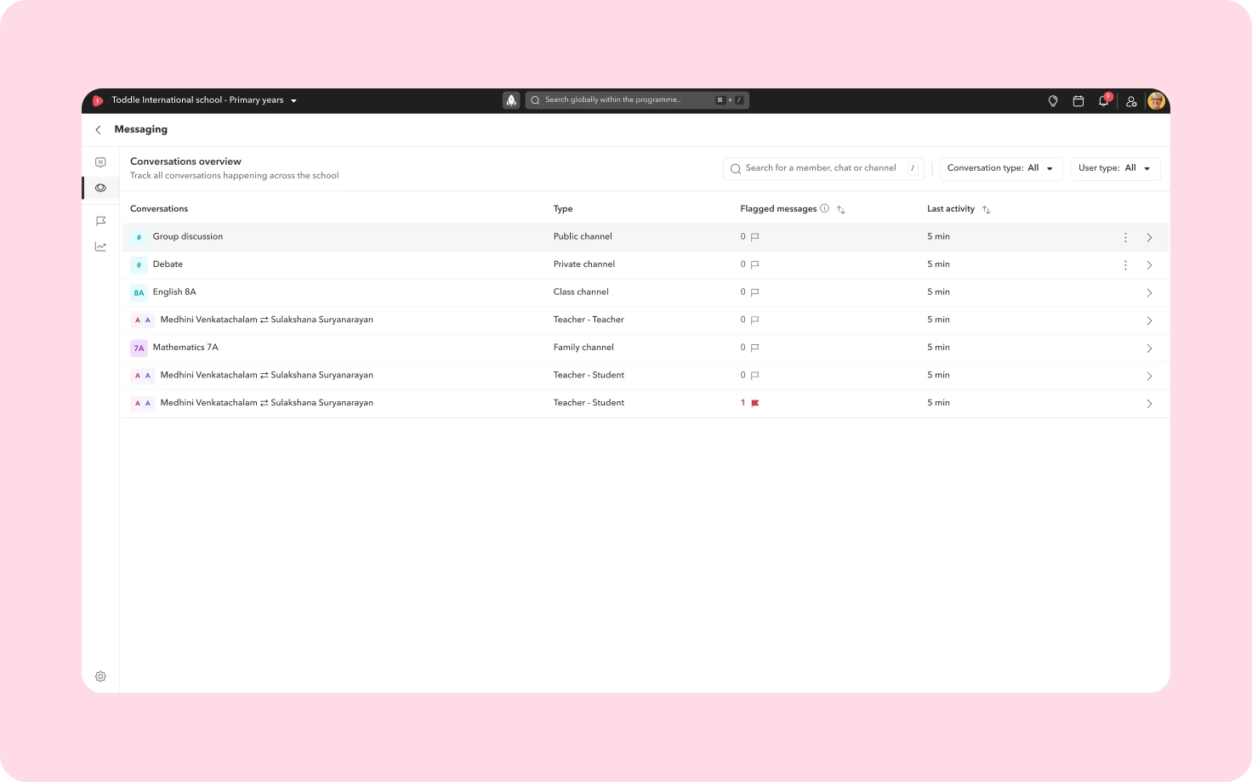Image resolution: width=1252 pixels, height=782 pixels.
Task: Open the Debate row chevron
Action: point(1149,265)
